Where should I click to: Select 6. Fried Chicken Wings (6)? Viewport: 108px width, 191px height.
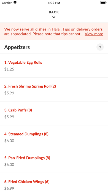pyautogui.click(x=54, y=182)
